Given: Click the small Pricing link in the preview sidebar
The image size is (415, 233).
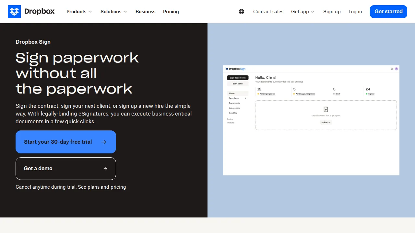Looking at the screenshot, I should [x=230, y=119].
